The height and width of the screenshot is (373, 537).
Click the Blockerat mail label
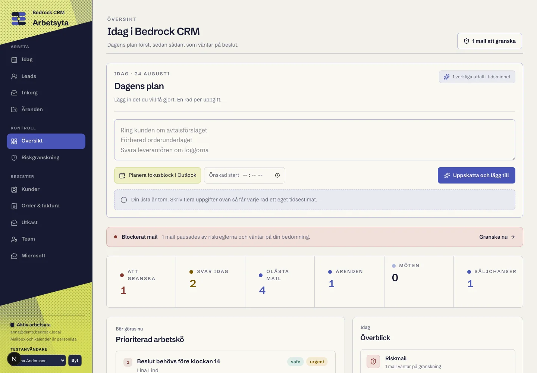139,237
